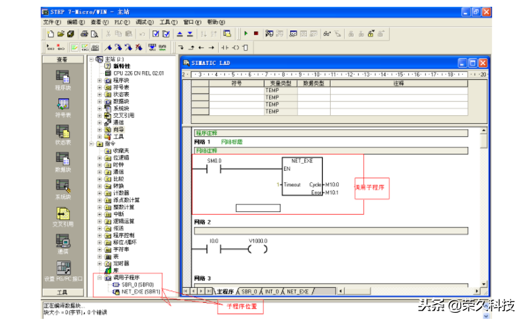This screenshot has height=321, width=524.
Task: Click the Insert Box ladder icon
Action: [245, 48]
